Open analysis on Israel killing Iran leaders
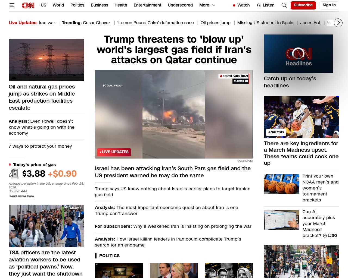Image resolution: width=348 pixels, height=278 pixels. (x=168, y=242)
